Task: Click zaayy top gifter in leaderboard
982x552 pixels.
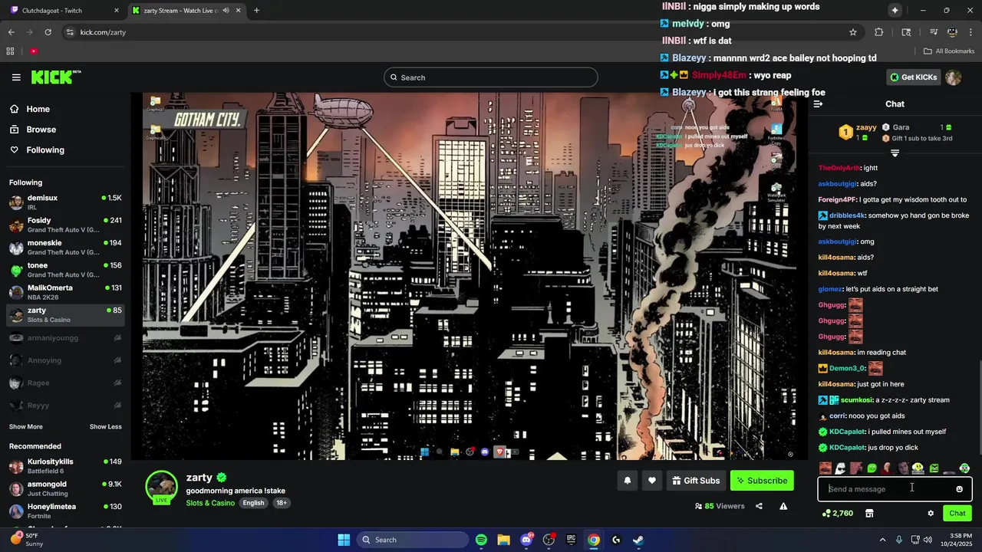Action: [x=857, y=132]
